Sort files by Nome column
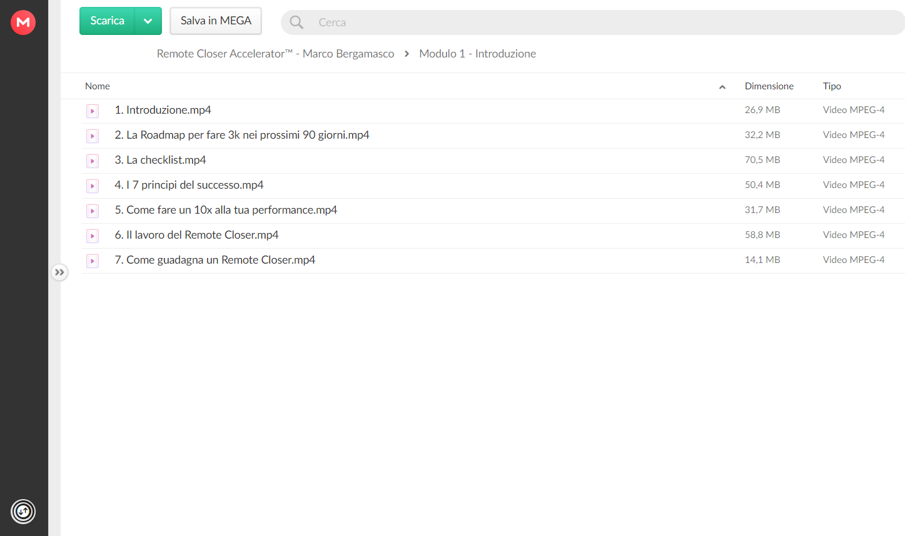The height and width of the screenshot is (536, 905). pos(98,86)
